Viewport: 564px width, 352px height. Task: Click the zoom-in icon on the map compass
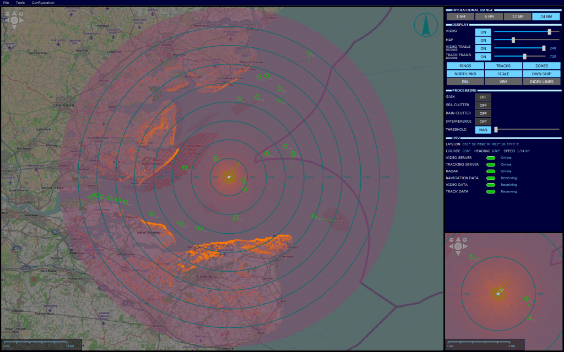tap(21, 14)
